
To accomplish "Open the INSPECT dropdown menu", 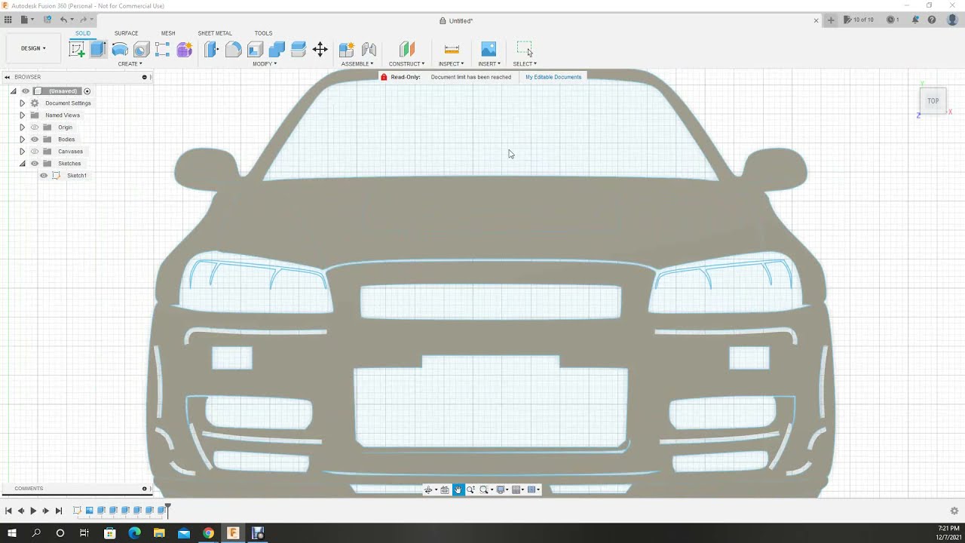I will coord(452,64).
